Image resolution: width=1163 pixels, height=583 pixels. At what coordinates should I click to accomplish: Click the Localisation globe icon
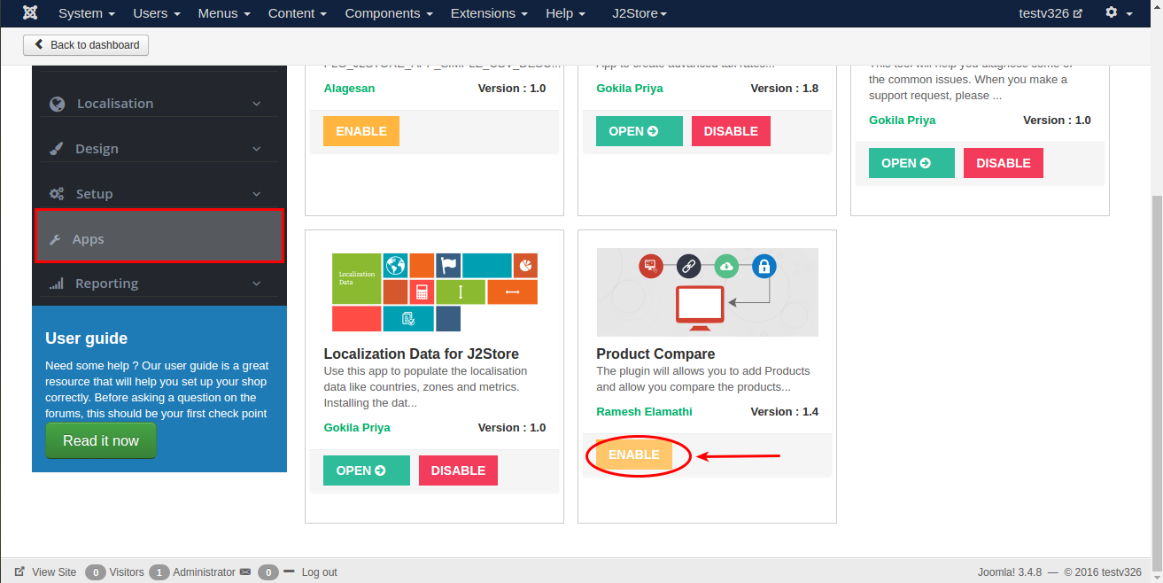[x=58, y=104]
